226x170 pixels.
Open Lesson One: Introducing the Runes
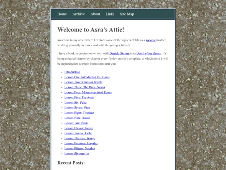tap(87, 77)
